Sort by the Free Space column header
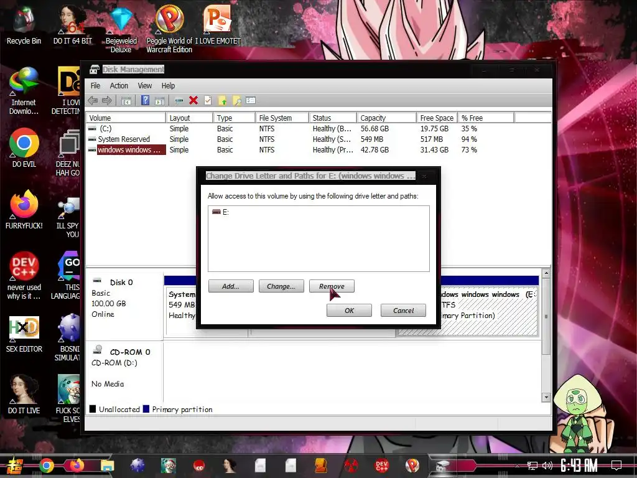 (437, 118)
